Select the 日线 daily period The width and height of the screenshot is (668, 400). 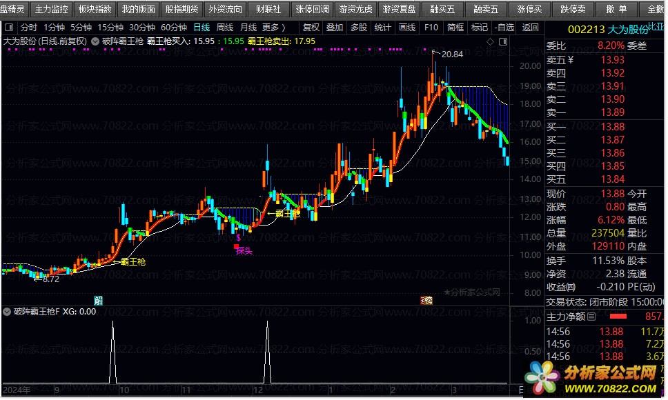(202, 28)
